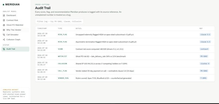Select Why This Vendor mode
This screenshot has width=219, height=104.
tap(15, 30)
